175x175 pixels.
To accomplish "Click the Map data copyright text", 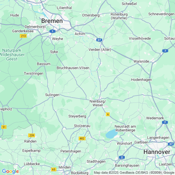I will point(134,173).
